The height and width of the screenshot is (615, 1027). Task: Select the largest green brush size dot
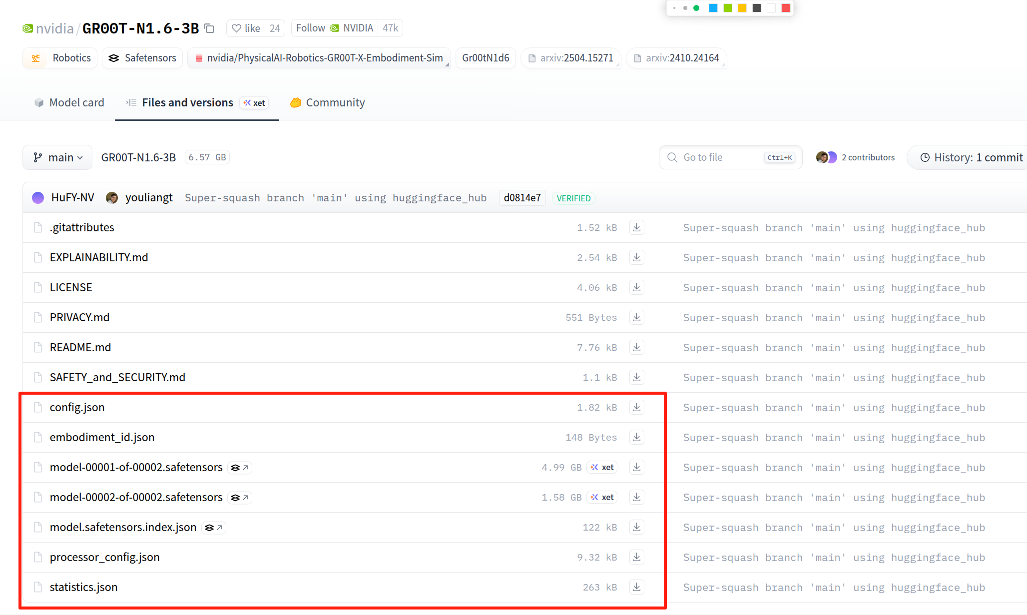pos(696,8)
